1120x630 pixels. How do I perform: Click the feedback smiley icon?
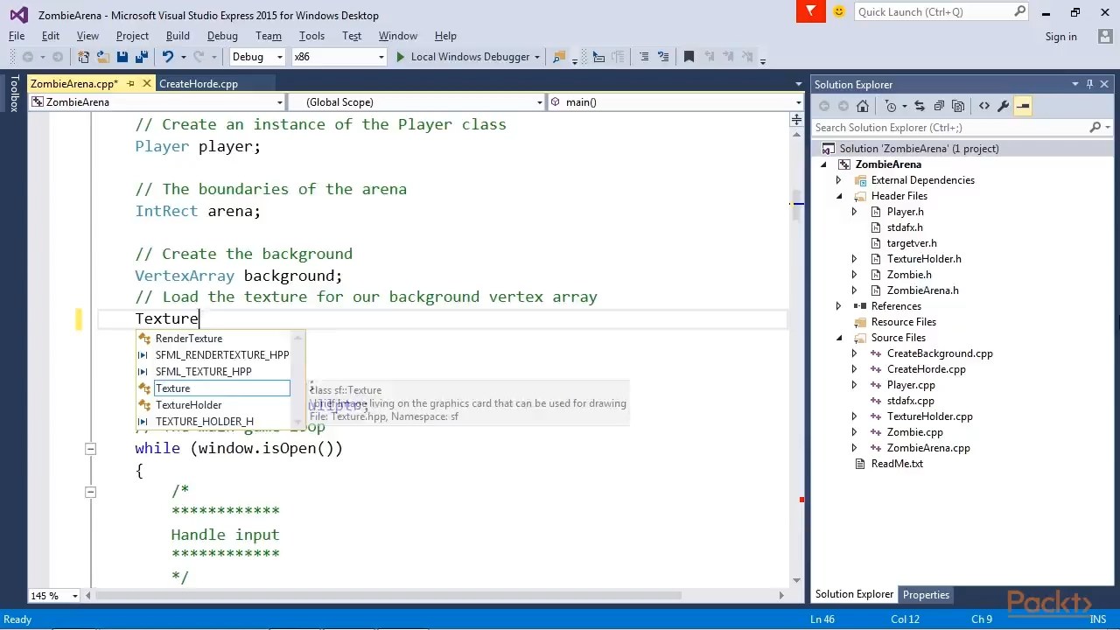839,11
